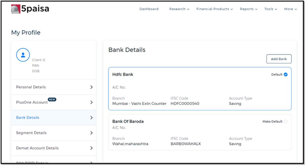Expand the Reports menu
Image resolution: width=306 pixels, height=166 pixels.
pyautogui.click(x=248, y=9)
